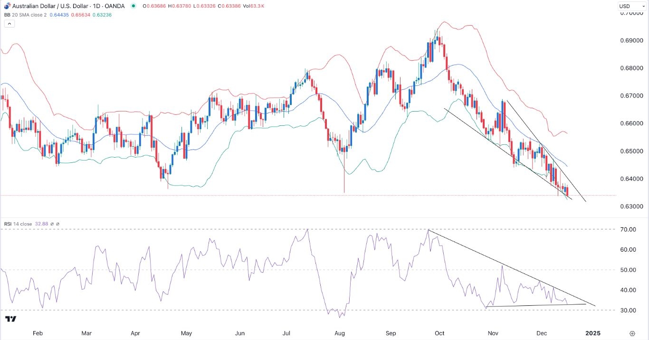Click the second average ∅ icon in the RSI legend

(57, 224)
